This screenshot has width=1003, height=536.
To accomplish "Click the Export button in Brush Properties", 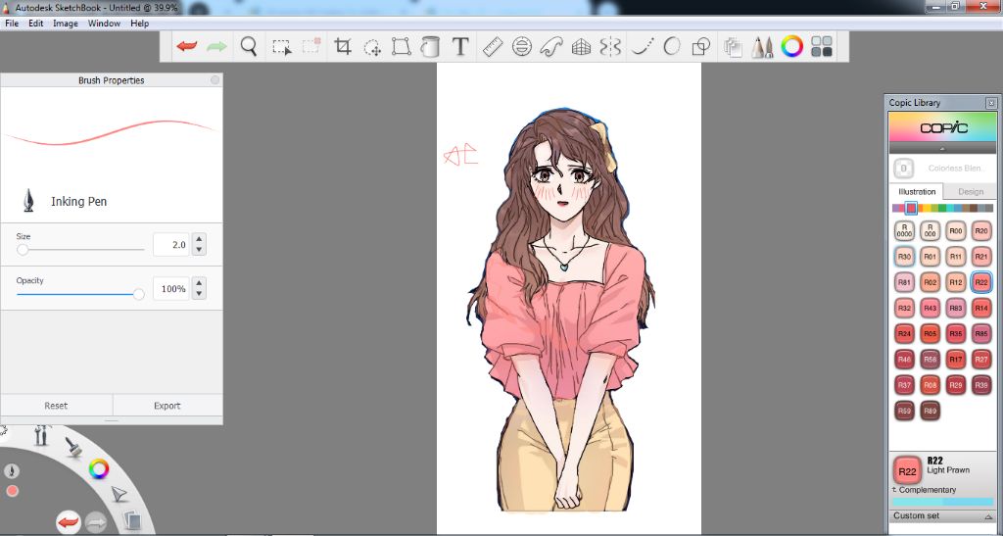I will click(167, 406).
